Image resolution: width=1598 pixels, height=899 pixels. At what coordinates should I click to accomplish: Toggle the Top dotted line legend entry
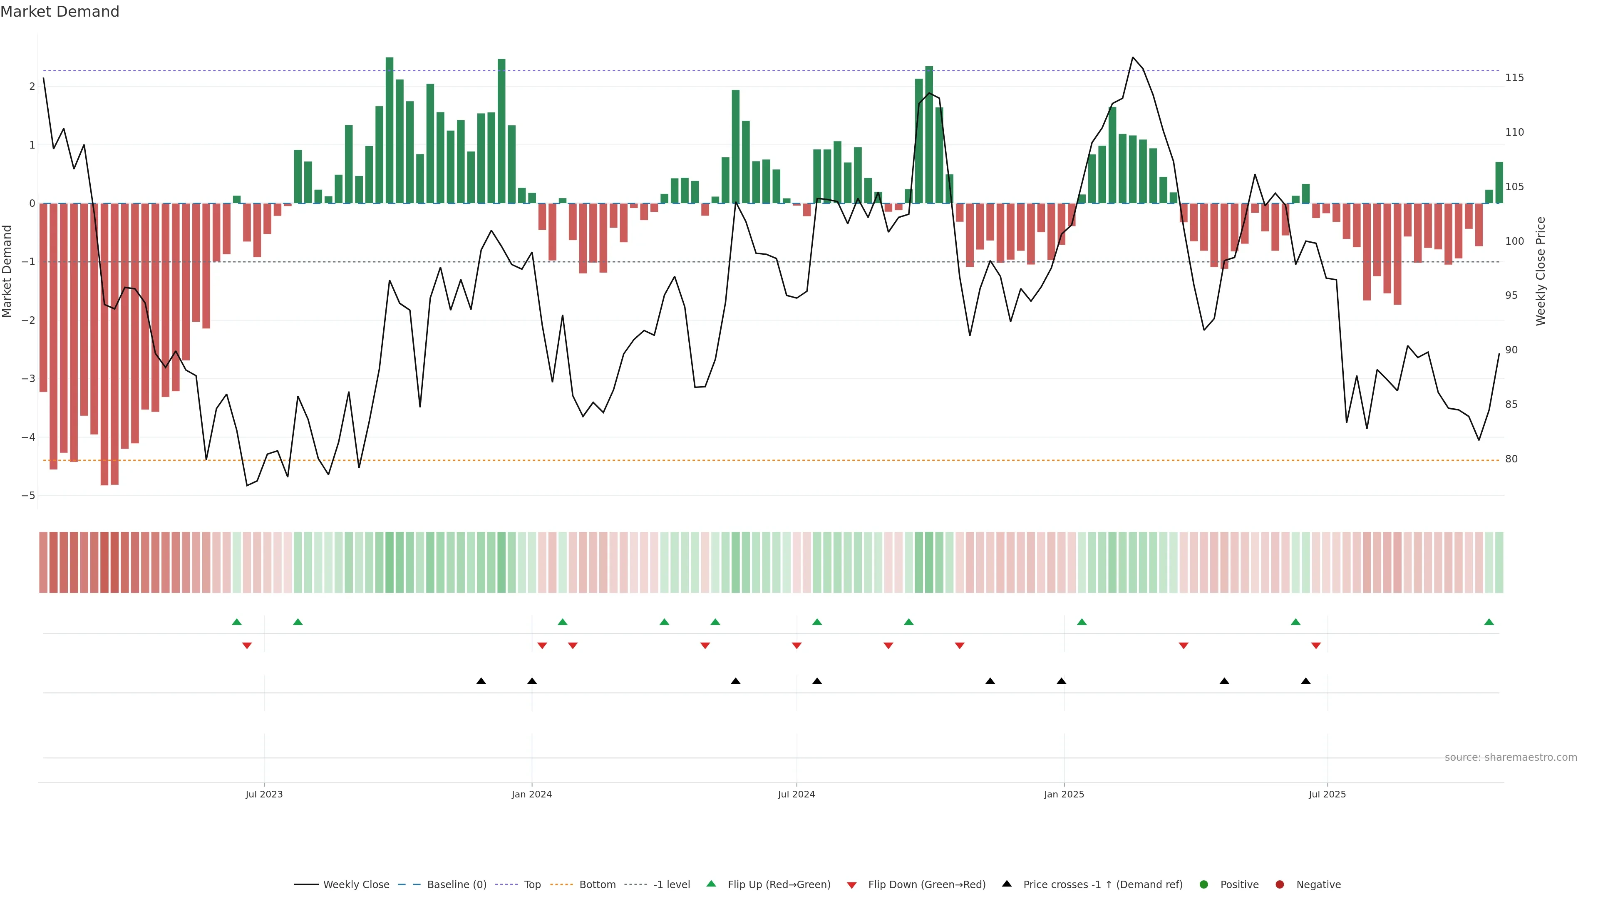pos(532,885)
